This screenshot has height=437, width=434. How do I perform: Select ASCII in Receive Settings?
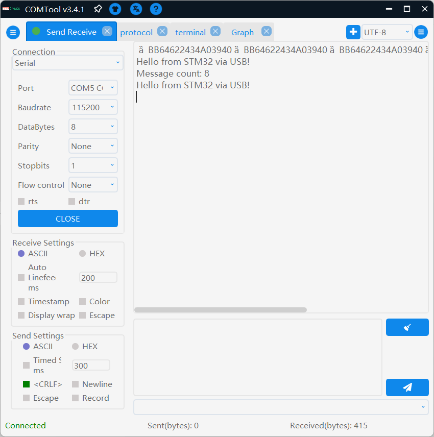[x=21, y=254]
